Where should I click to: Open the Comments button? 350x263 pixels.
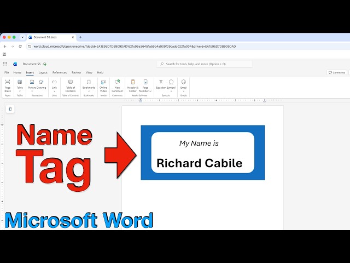click(337, 72)
